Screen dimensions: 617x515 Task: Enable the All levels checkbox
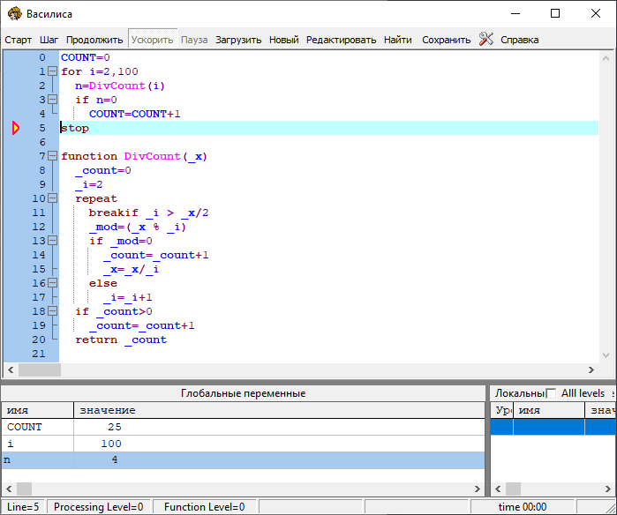(552, 393)
